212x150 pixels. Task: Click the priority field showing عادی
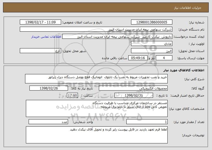pos(151,44)
